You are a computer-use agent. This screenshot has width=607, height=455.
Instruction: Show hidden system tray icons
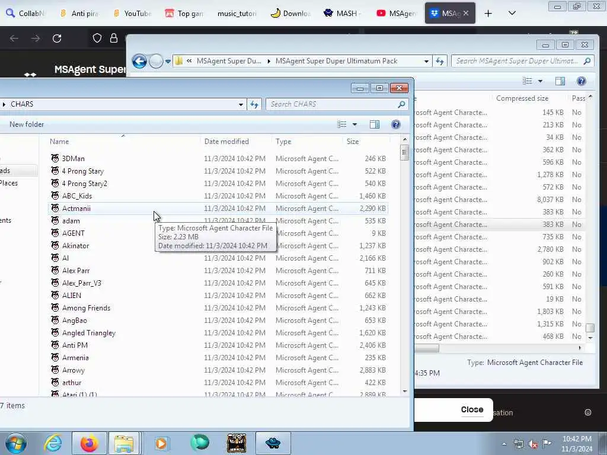pyautogui.click(x=504, y=444)
